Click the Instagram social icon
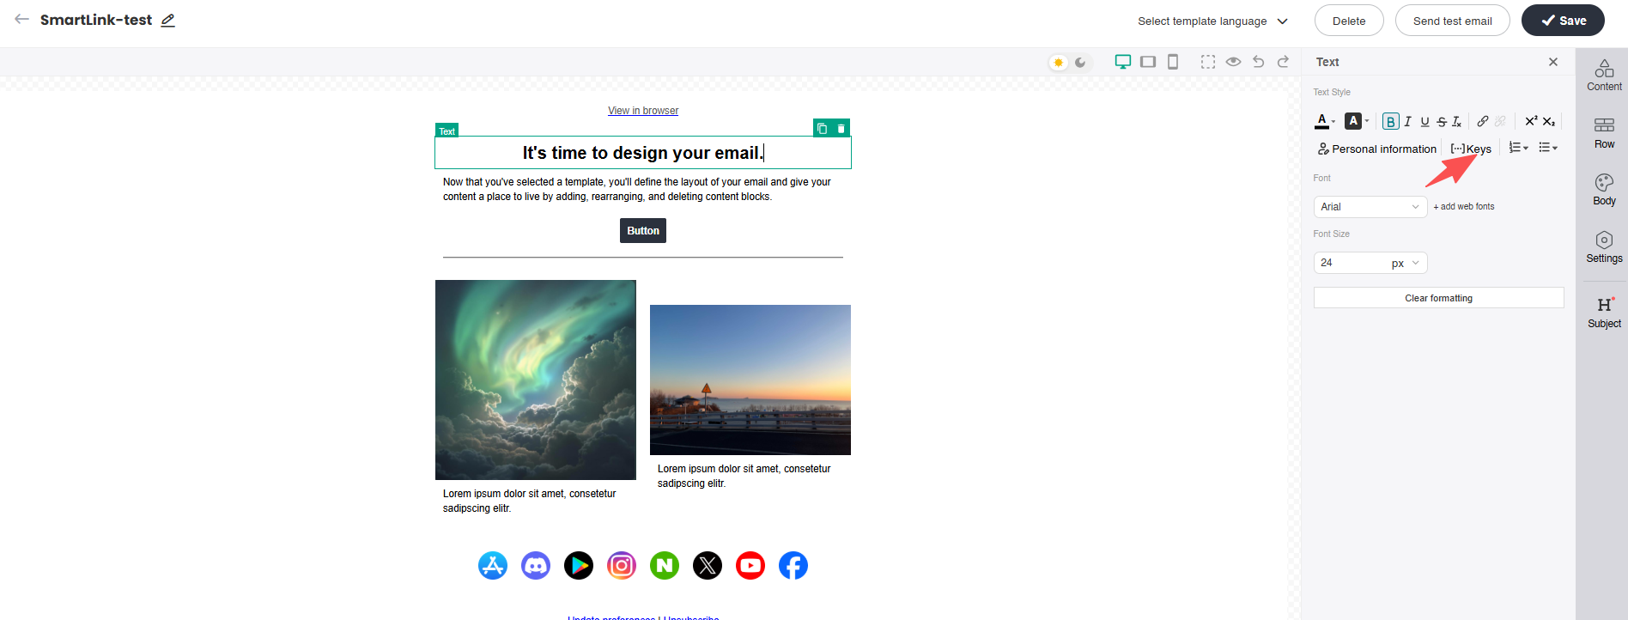Screen dimensions: 1628x620 pyautogui.click(x=622, y=565)
